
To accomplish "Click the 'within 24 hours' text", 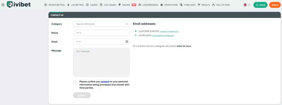I will coord(184,46).
